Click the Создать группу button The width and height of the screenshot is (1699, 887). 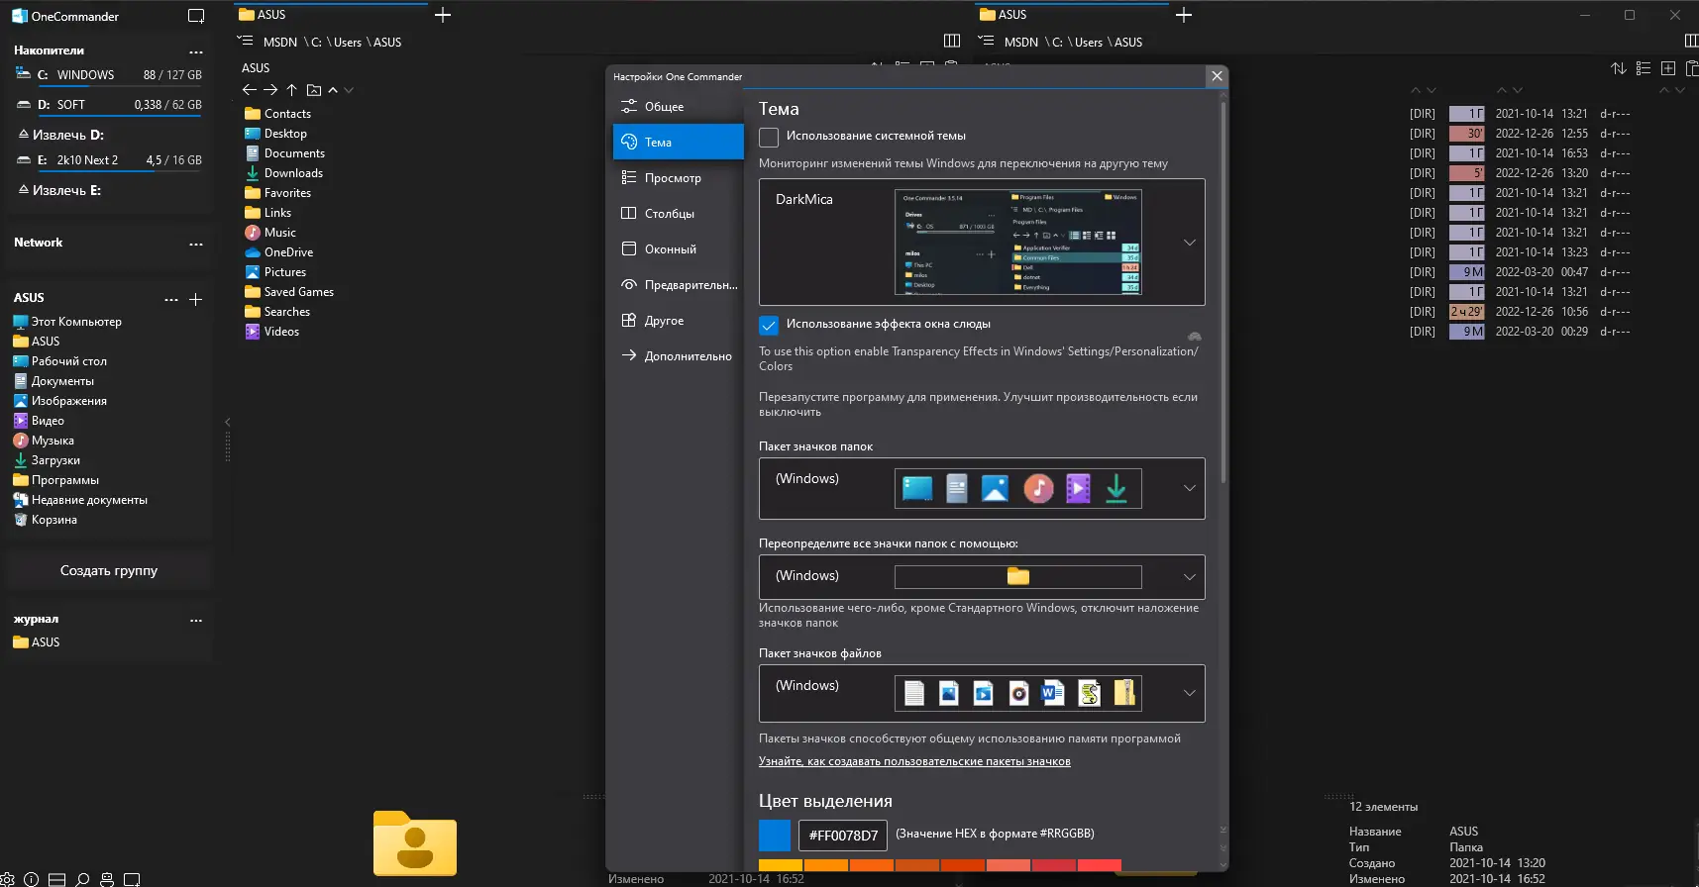(x=109, y=571)
